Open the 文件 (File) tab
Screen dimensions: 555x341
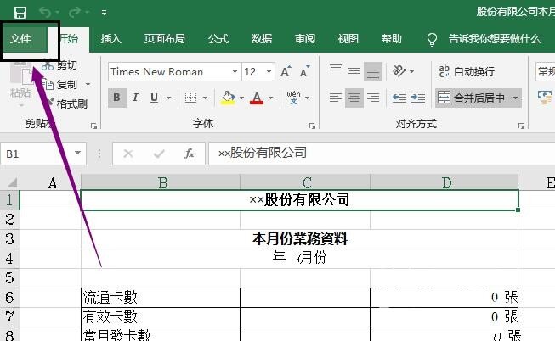point(20,39)
